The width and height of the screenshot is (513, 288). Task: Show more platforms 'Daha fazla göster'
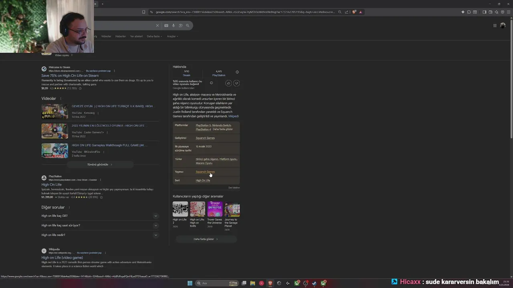pyautogui.click(x=223, y=129)
